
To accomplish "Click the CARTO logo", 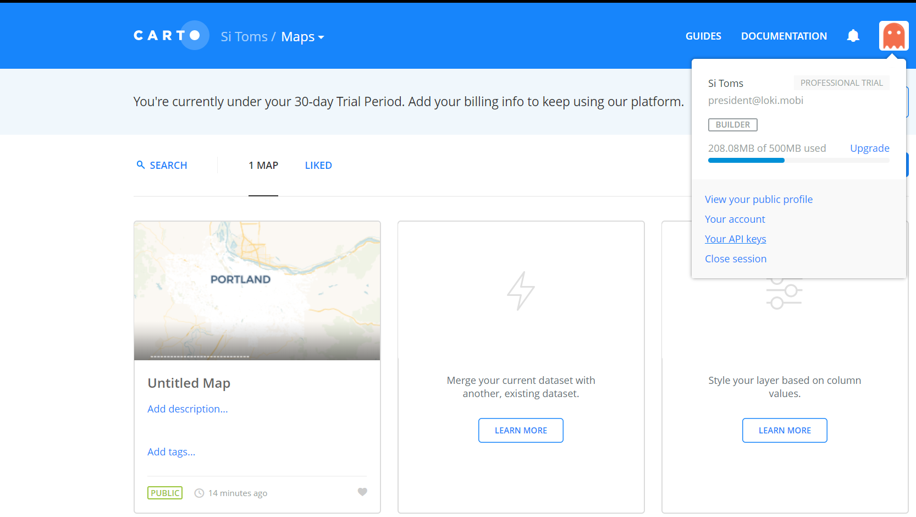I will tap(170, 36).
